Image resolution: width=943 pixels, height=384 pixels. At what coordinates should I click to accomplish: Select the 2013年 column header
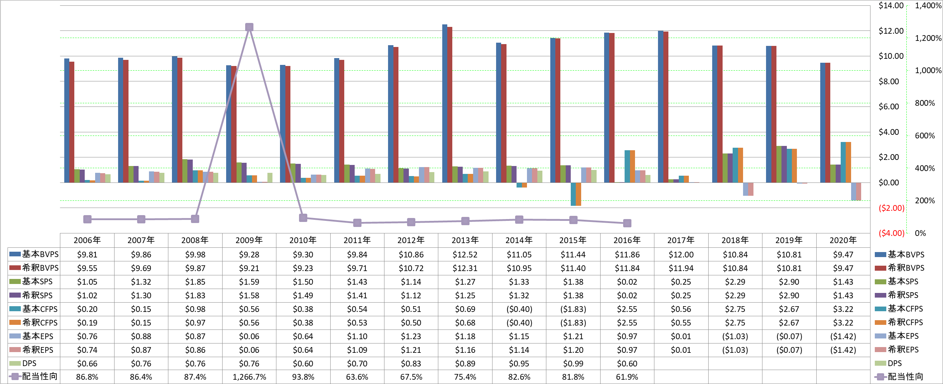(x=465, y=240)
